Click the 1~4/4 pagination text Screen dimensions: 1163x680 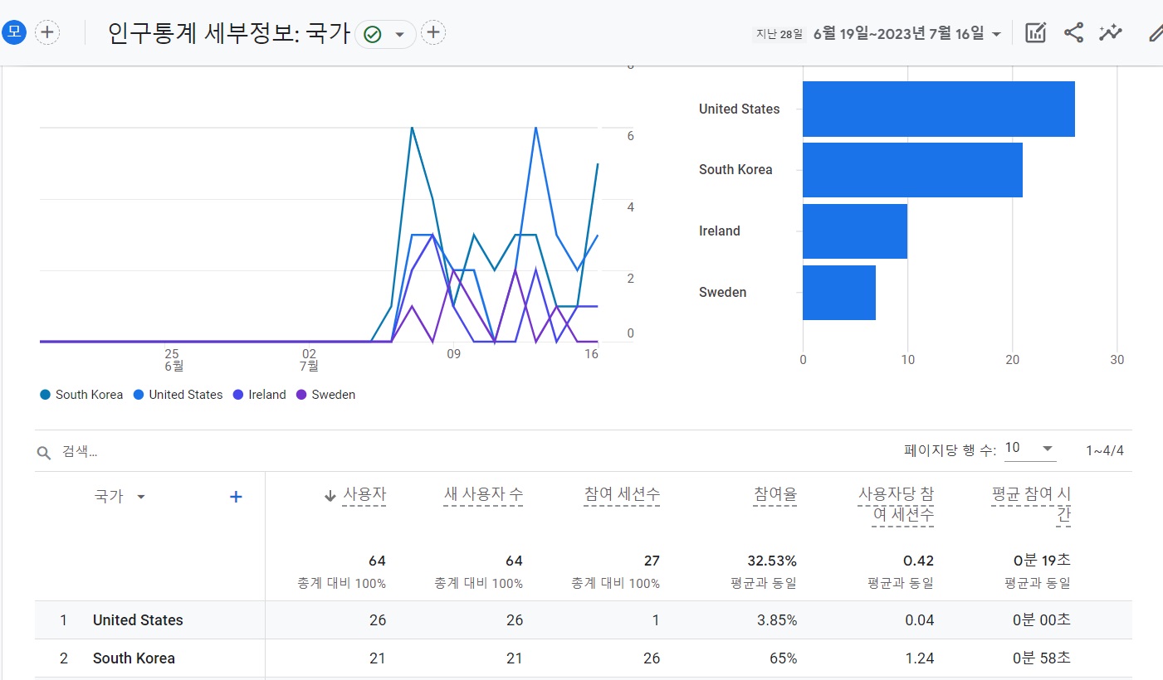coord(1105,451)
